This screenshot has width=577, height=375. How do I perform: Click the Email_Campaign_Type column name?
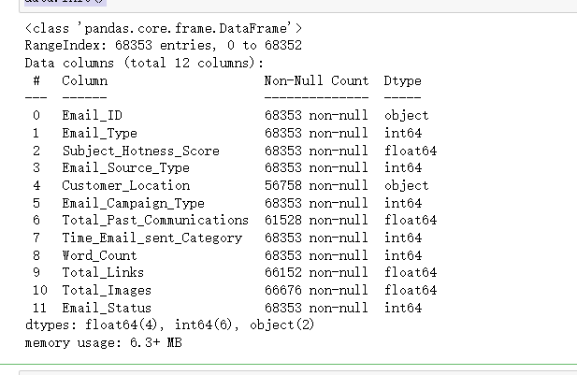coord(133,203)
